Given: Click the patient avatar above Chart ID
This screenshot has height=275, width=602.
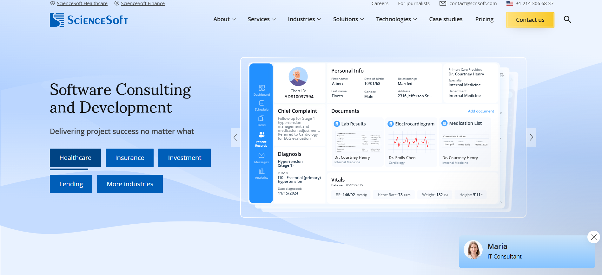Looking at the screenshot, I should point(298,77).
